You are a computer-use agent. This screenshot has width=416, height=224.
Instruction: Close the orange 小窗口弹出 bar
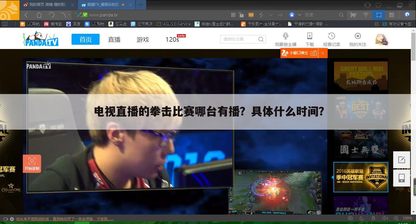click(323, 53)
